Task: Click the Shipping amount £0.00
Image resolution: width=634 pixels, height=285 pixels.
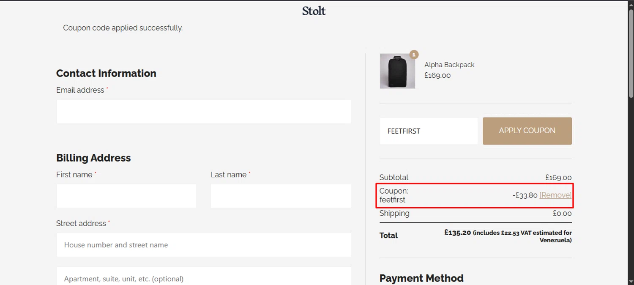Action: pos(562,214)
